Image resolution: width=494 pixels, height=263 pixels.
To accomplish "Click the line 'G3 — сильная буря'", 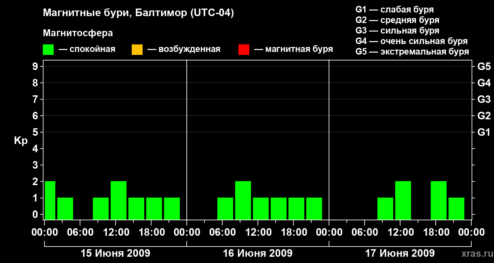I will 398,31.
